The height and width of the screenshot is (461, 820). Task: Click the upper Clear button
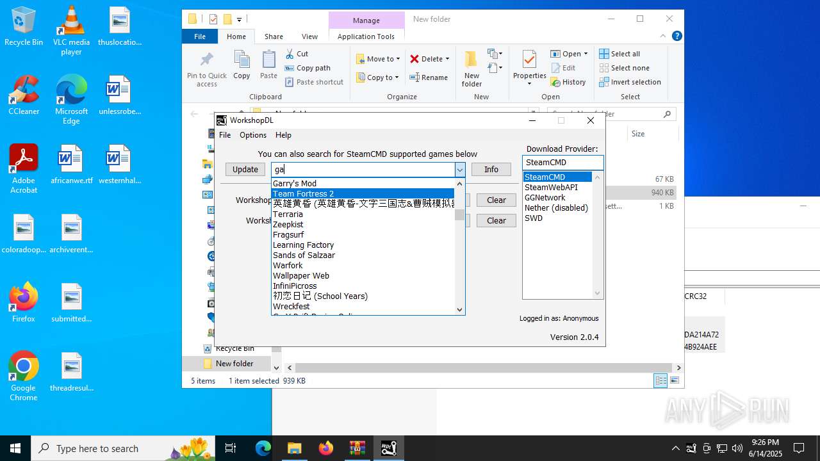496,200
